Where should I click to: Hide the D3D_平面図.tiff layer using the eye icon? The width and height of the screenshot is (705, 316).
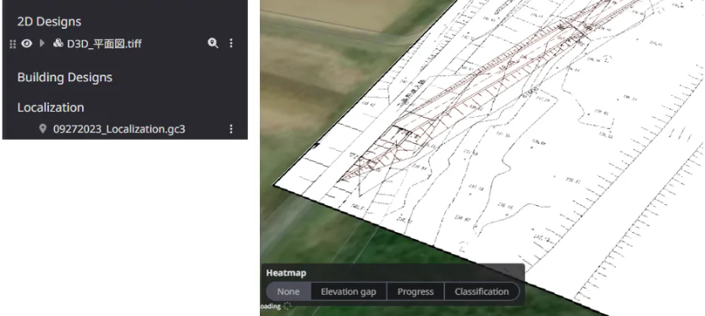pyautogui.click(x=27, y=43)
